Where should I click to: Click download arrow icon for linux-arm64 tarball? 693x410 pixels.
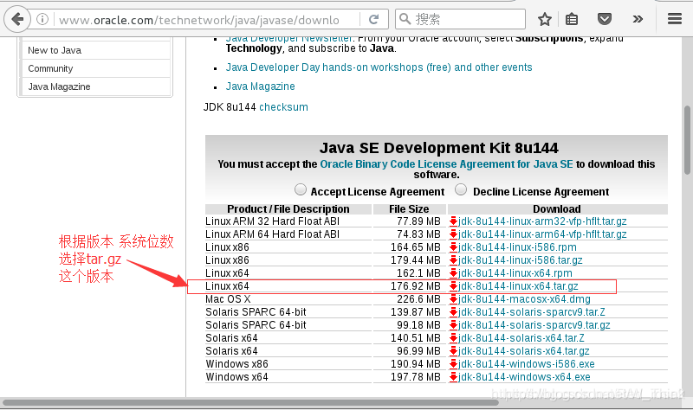click(453, 234)
